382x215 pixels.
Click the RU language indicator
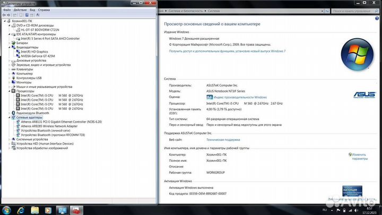click(x=325, y=210)
